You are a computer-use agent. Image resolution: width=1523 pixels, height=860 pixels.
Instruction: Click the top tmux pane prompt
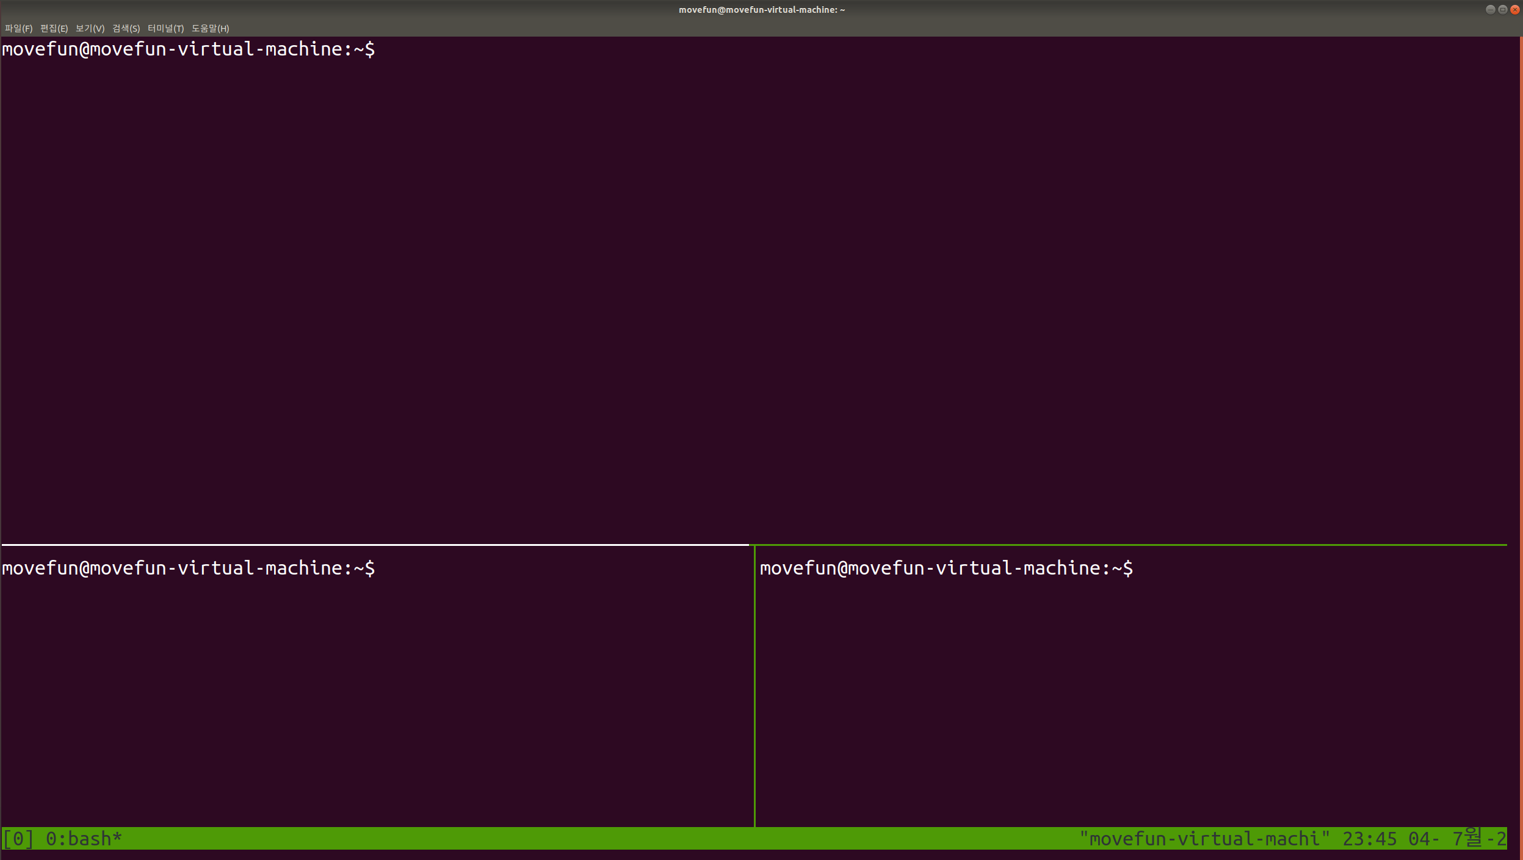coord(188,49)
